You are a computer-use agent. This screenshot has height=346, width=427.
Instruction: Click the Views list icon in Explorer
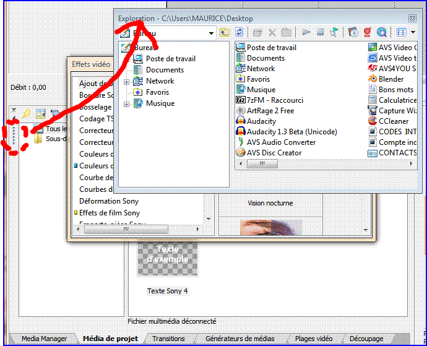click(x=402, y=32)
